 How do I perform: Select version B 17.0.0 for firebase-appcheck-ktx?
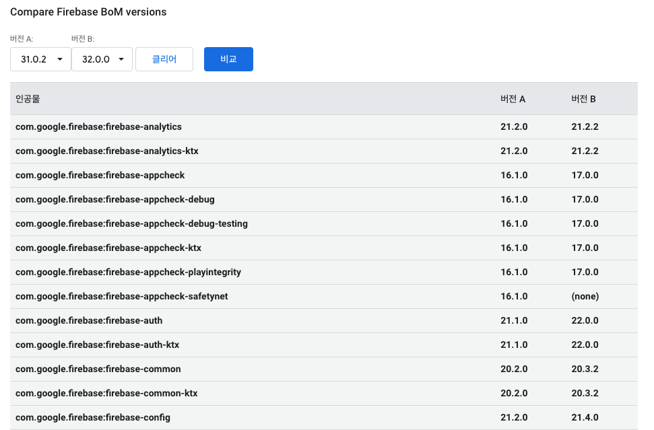point(585,248)
